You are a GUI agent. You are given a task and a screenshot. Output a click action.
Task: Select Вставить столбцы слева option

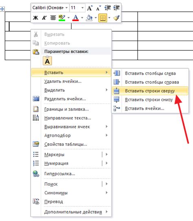click(x=150, y=73)
